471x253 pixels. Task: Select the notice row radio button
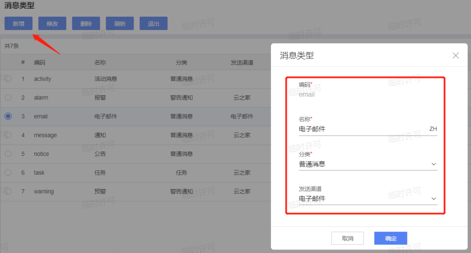click(x=8, y=154)
